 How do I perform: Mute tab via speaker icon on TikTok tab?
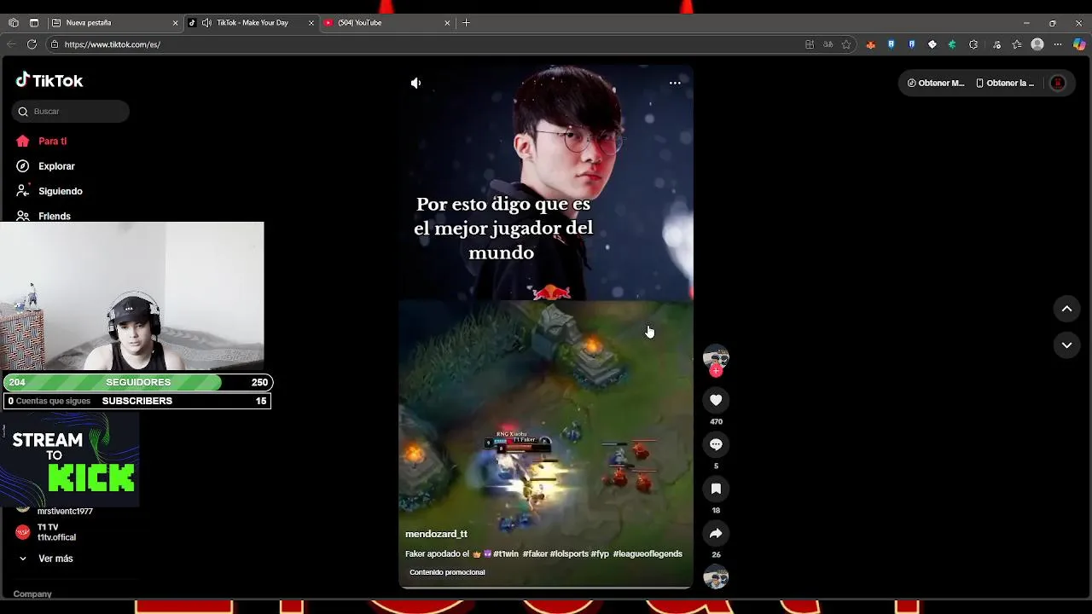tap(206, 23)
